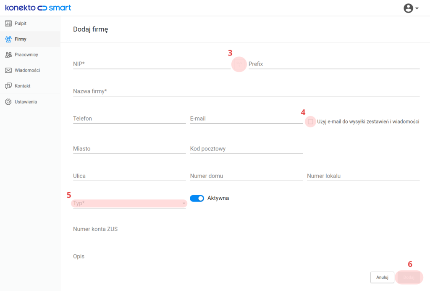Click into the Kod pocztowy field

tap(246, 149)
